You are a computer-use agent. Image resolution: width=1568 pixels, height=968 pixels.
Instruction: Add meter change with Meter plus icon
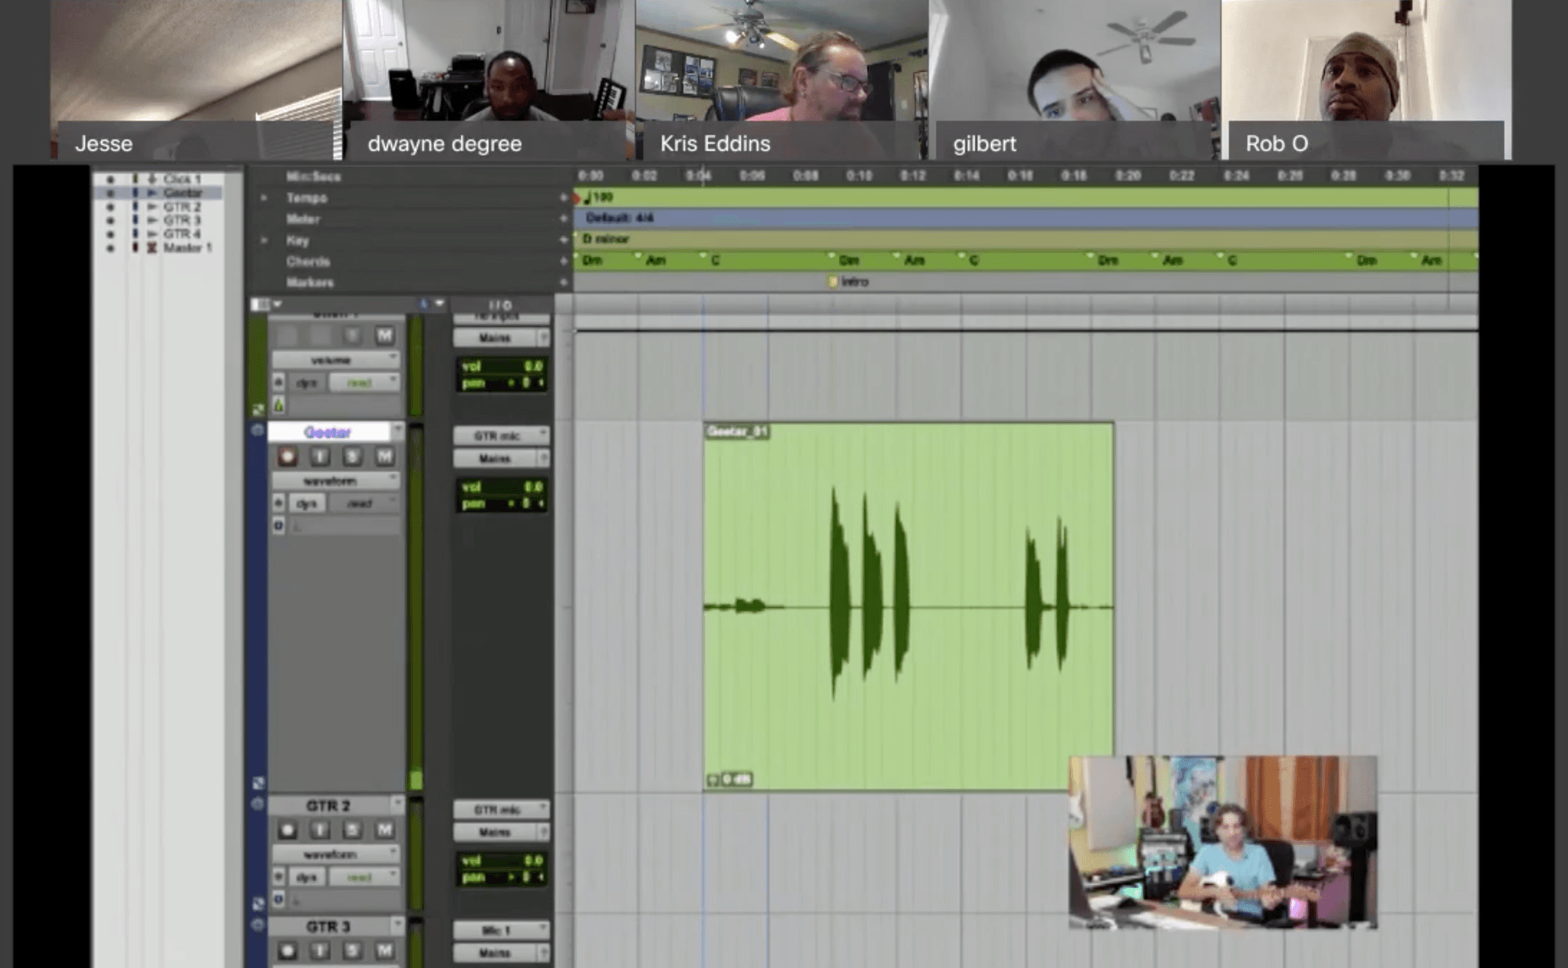click(564, 219)
